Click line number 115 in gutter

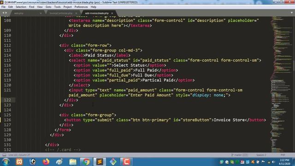pos(7,60)
